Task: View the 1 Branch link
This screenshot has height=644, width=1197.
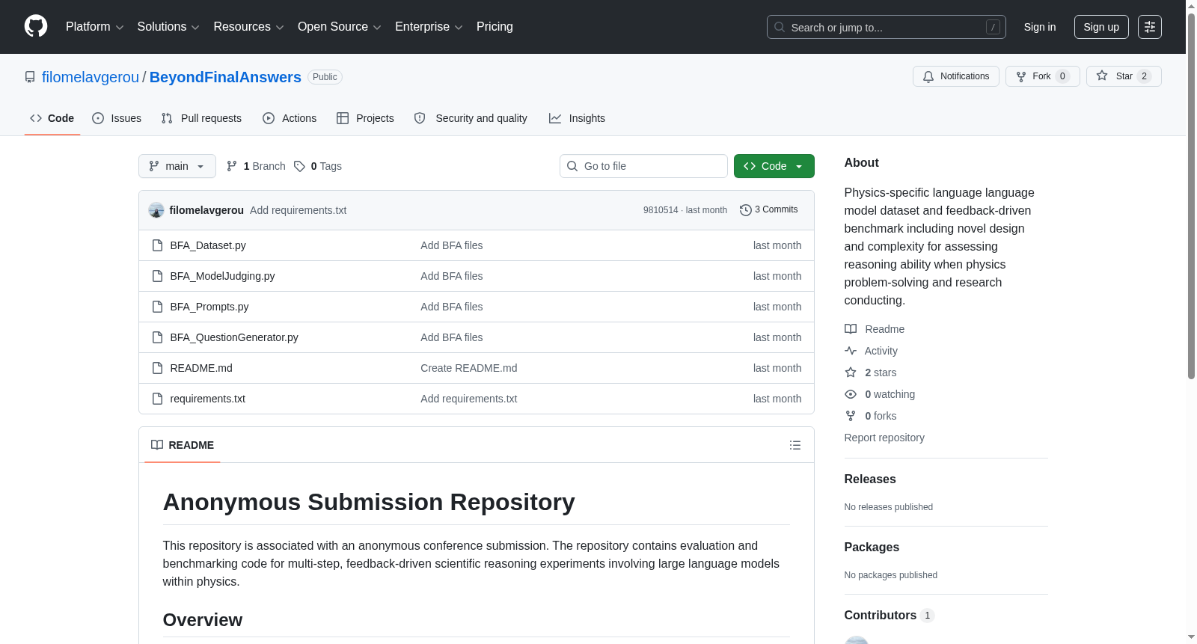Action: pos(256,166)
